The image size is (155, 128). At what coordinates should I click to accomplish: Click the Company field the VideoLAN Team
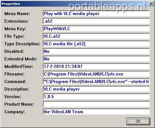(x=96, y=112)
